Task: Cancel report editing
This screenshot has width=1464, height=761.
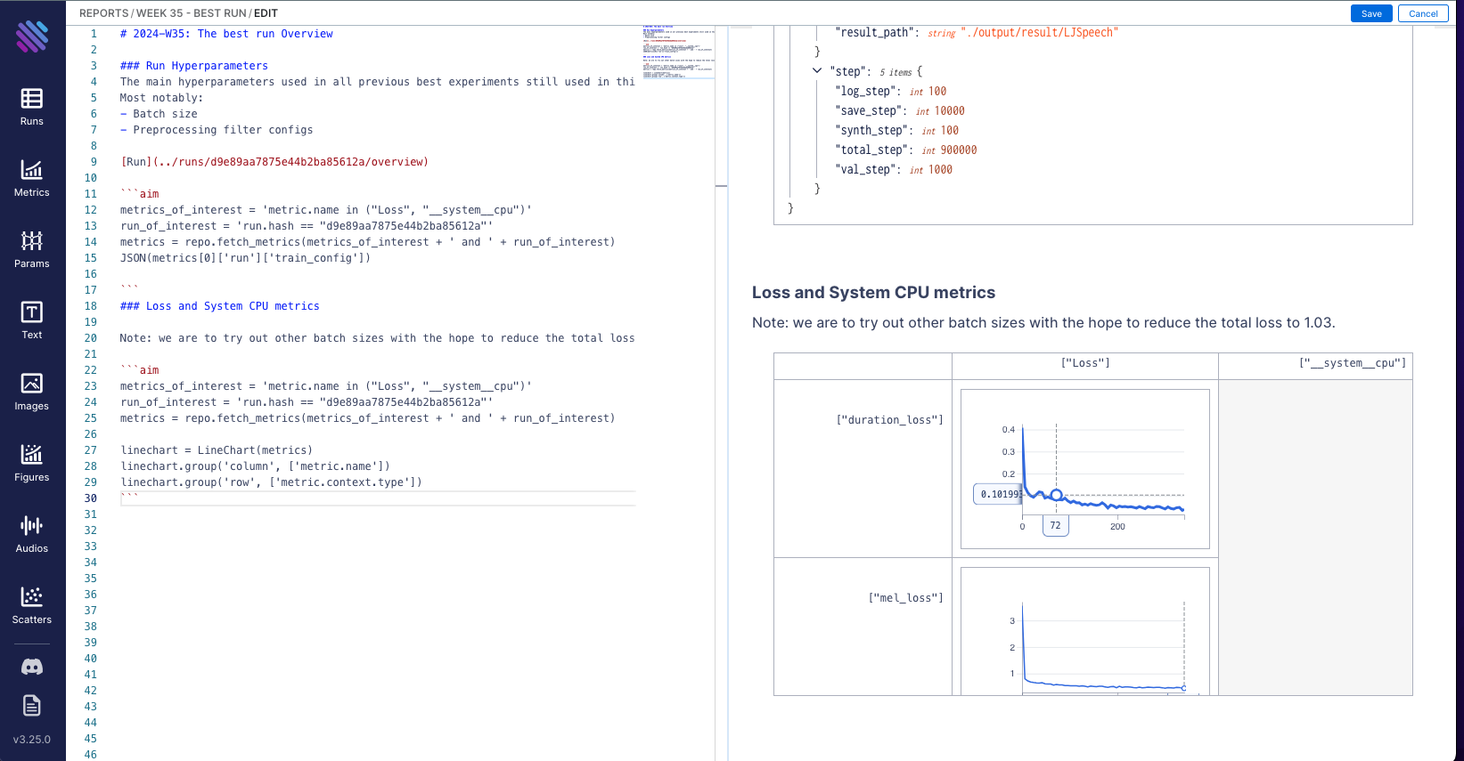Action: [1423, 13]
